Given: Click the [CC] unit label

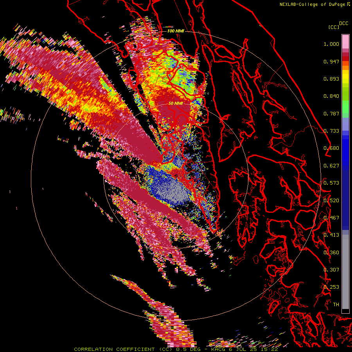Looking at the screenshot, I should (334, 27).
